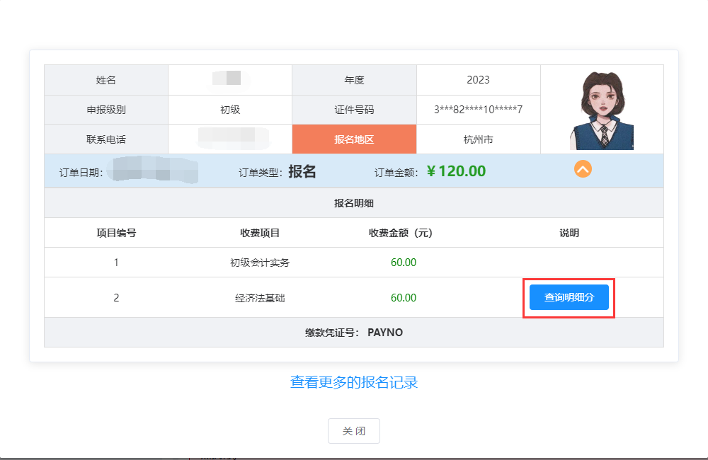Click the 缴款凭证号 PAYNO row
Screen dimensions: 708x460
tap(354, 333)
